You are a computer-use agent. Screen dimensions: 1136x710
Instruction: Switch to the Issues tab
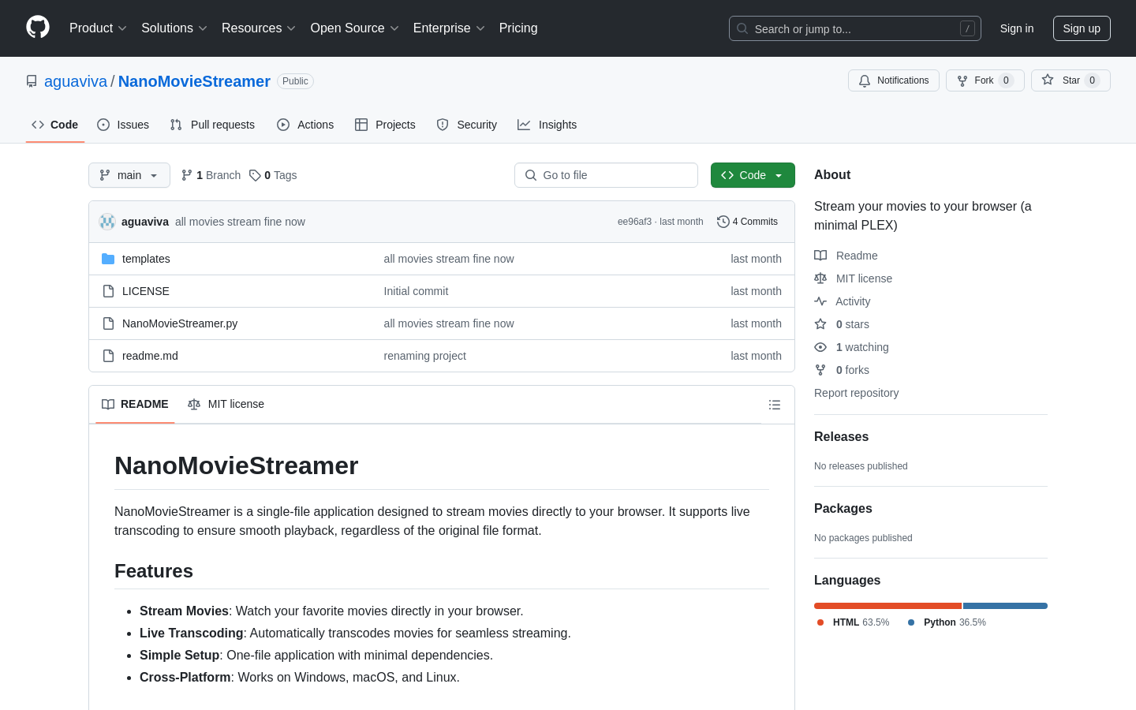tap(123, 125)
